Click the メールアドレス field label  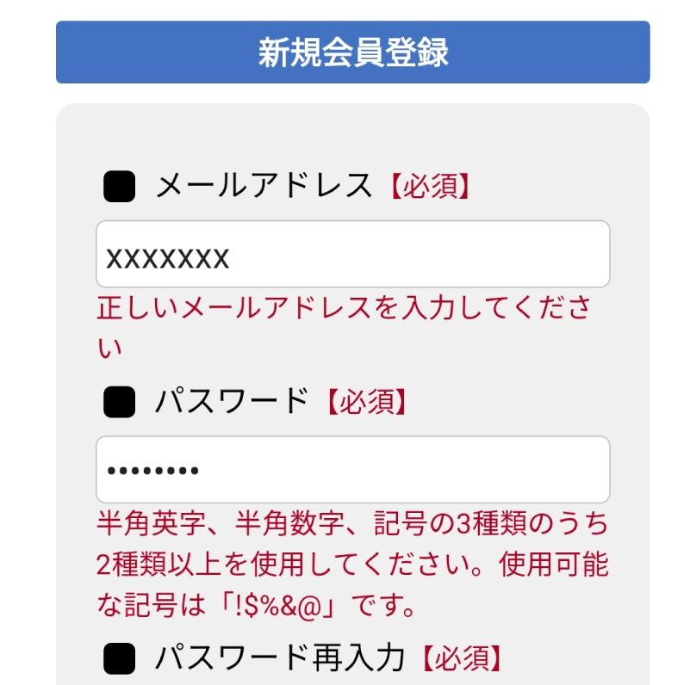[x=264, y=186]
